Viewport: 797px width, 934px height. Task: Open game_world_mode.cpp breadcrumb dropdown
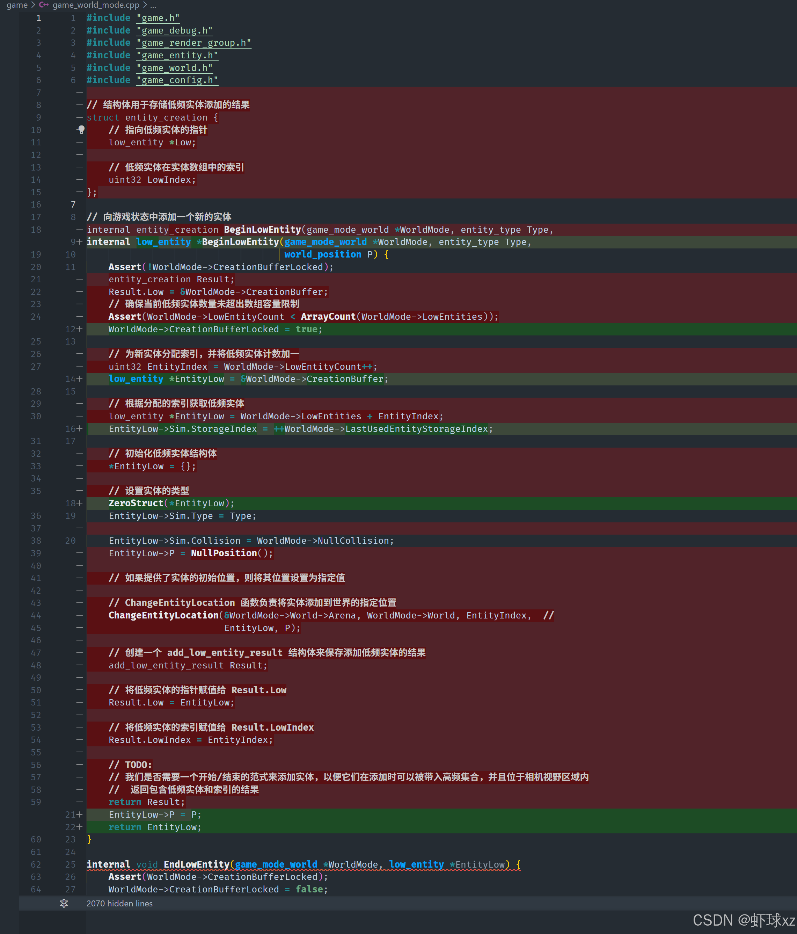96,5
